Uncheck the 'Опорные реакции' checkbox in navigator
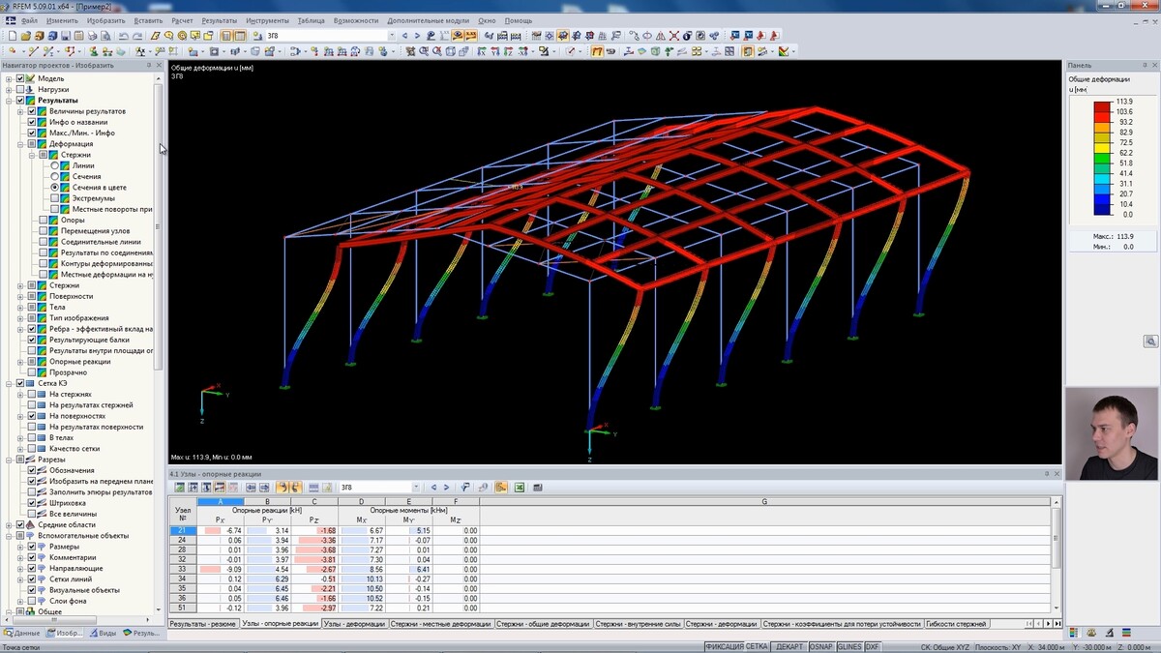The width and height of the screenshot is (1161, 653). [x=32, y=362]
